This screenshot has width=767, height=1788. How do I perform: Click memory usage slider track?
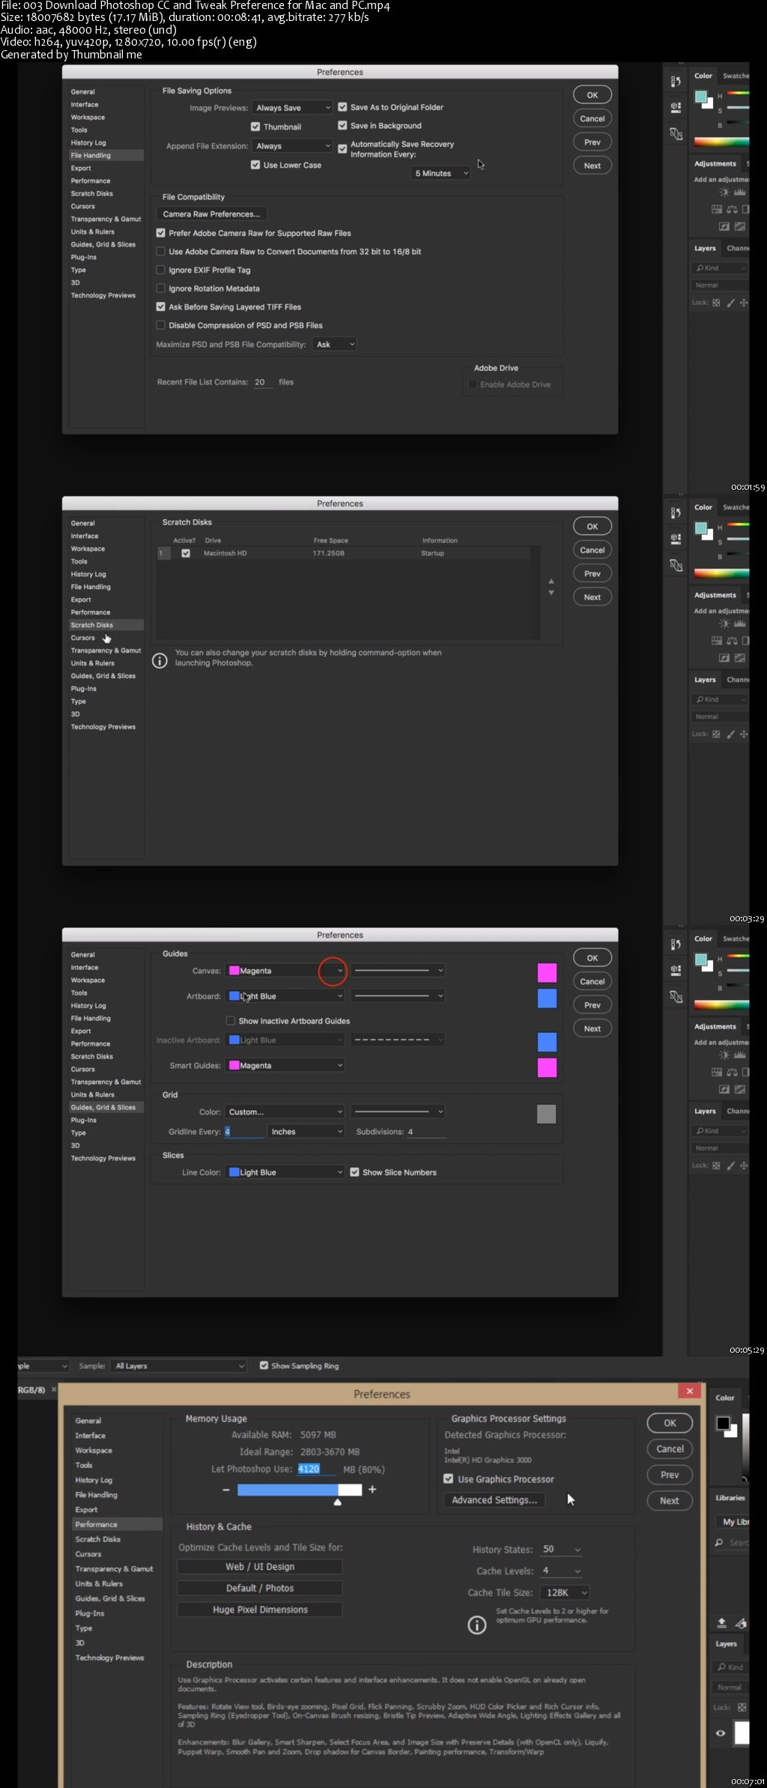(300, 1490)
